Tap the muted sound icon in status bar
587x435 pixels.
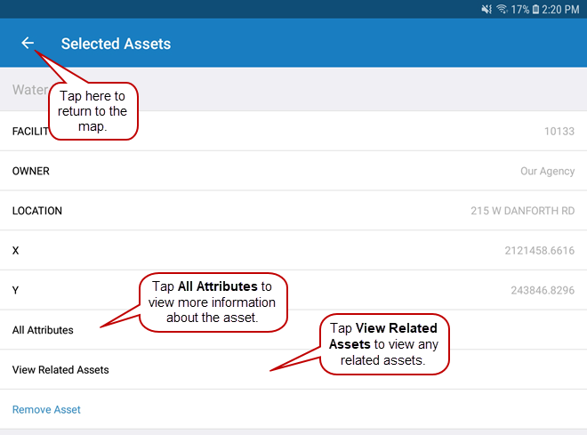coord(486,9)
